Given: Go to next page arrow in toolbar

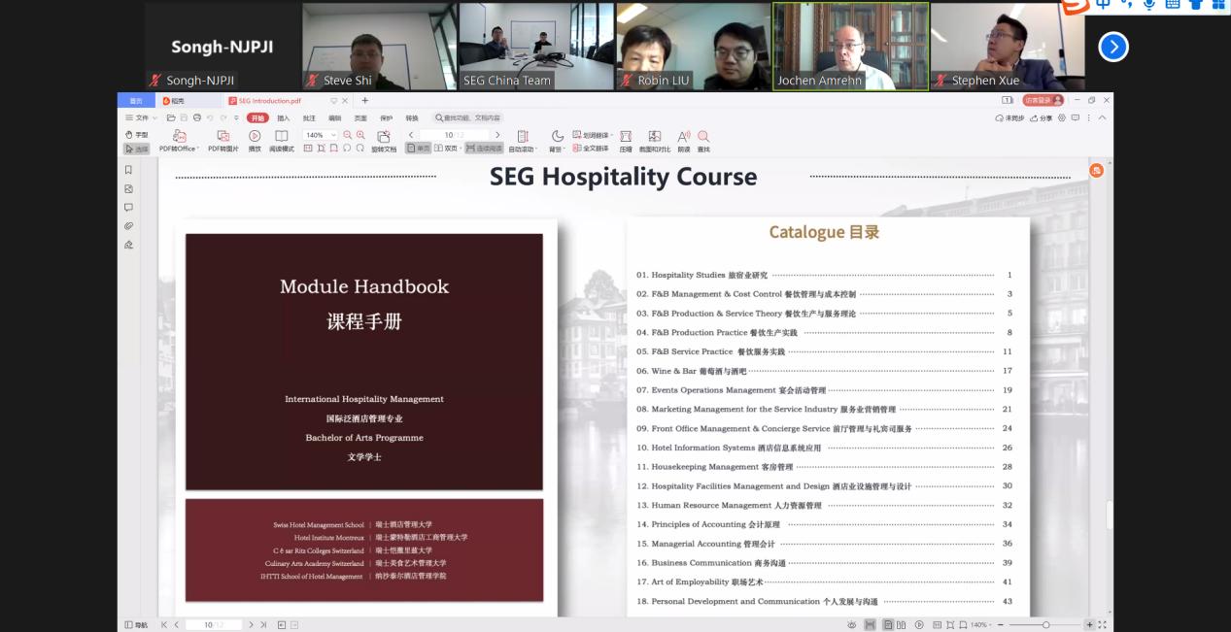Looking at the screenshot, I should 498,135.
